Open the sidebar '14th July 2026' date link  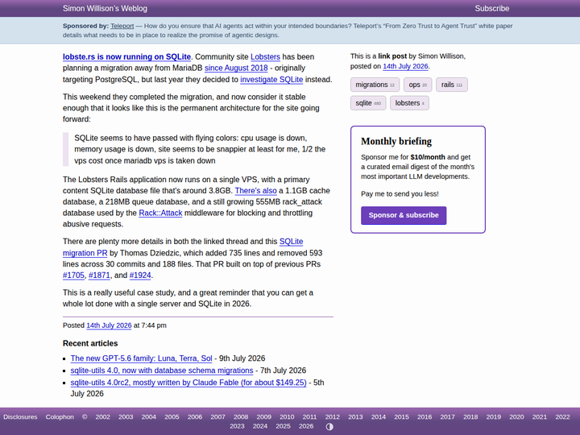tap(405, 66)
